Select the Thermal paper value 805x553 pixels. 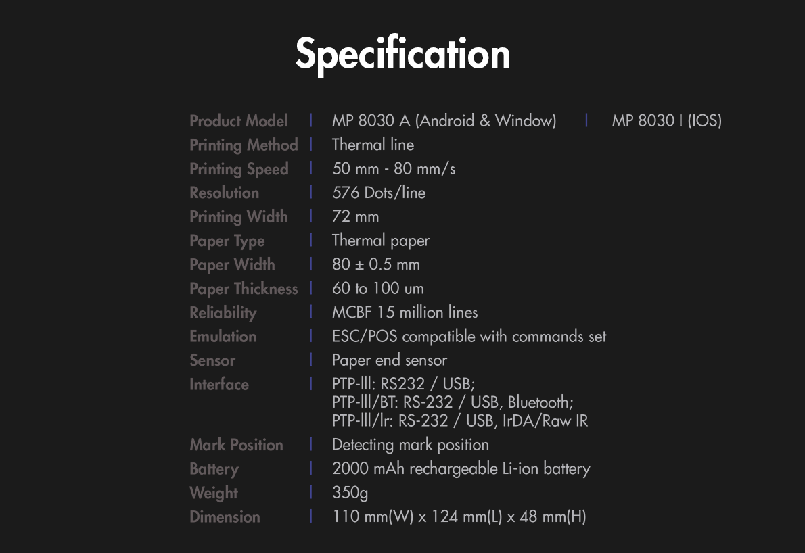(380, 241)
